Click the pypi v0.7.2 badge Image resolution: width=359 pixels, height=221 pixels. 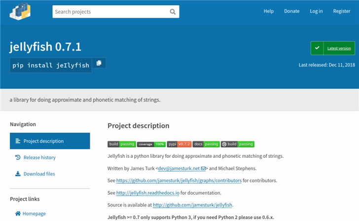179,144
